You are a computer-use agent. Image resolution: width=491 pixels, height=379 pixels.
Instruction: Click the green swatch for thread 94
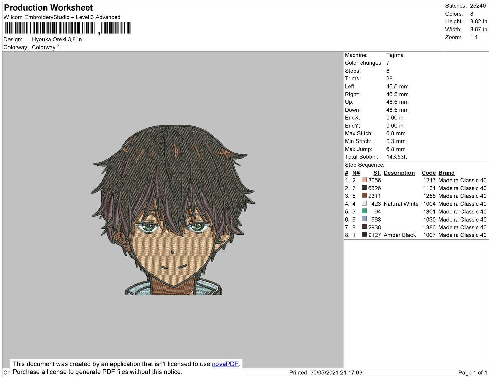click(364, 211)
